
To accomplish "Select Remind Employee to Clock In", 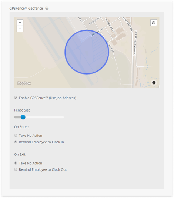I will pos(16,142).
